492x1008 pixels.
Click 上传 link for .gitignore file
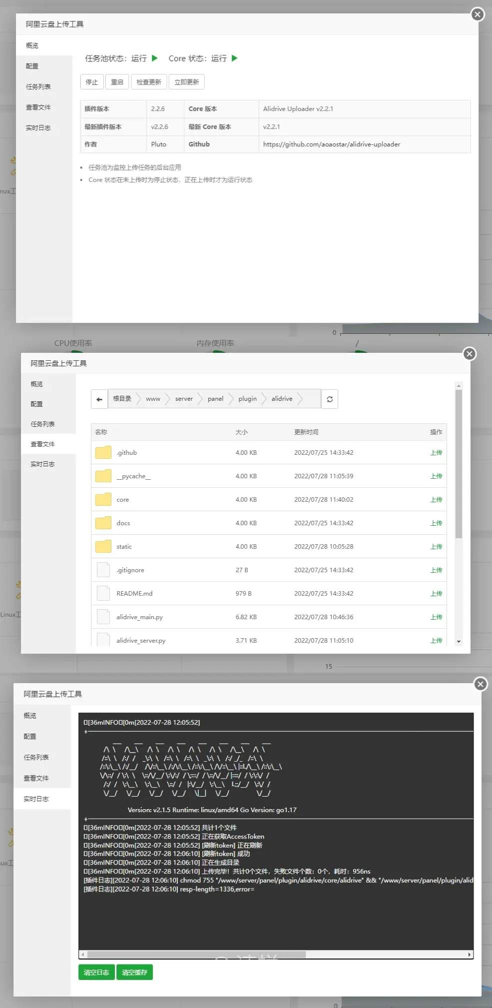(x=436, y=570)
